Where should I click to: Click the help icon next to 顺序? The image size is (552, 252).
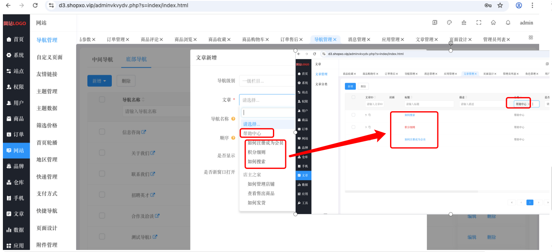point(233,138)
